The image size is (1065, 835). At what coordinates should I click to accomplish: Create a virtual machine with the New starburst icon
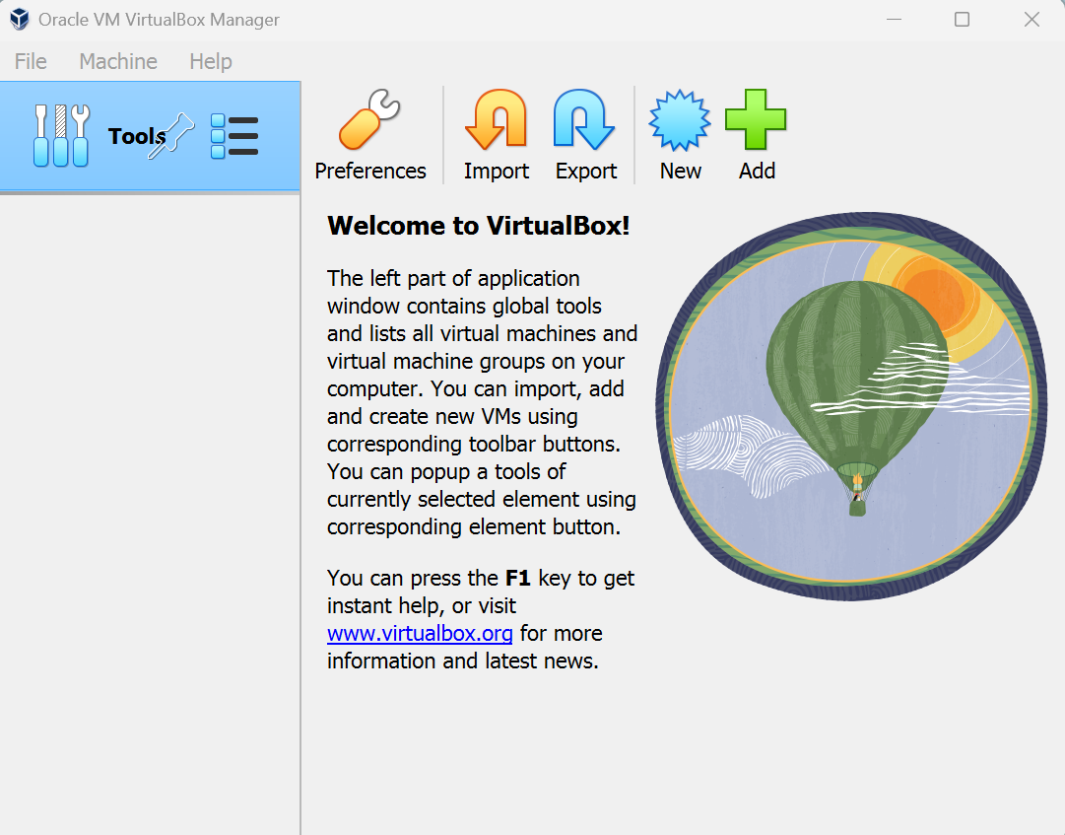(680, 120)
